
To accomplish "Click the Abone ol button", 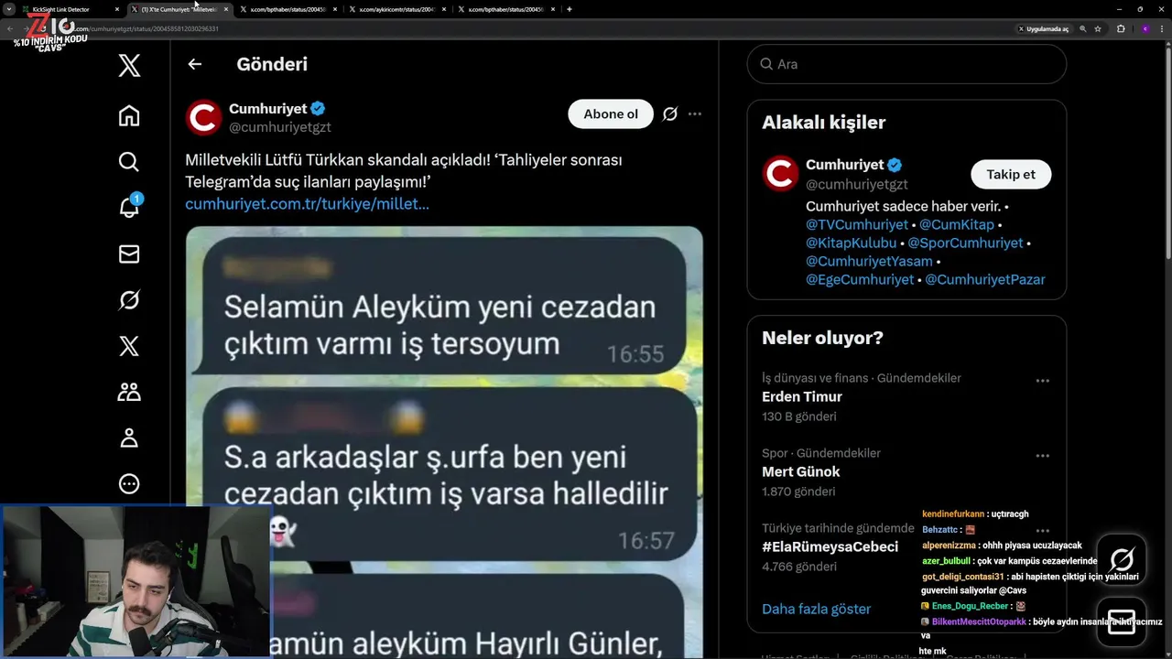I will click(611, 114).
